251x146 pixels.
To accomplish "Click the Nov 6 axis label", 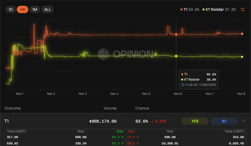I will [178, 94].
